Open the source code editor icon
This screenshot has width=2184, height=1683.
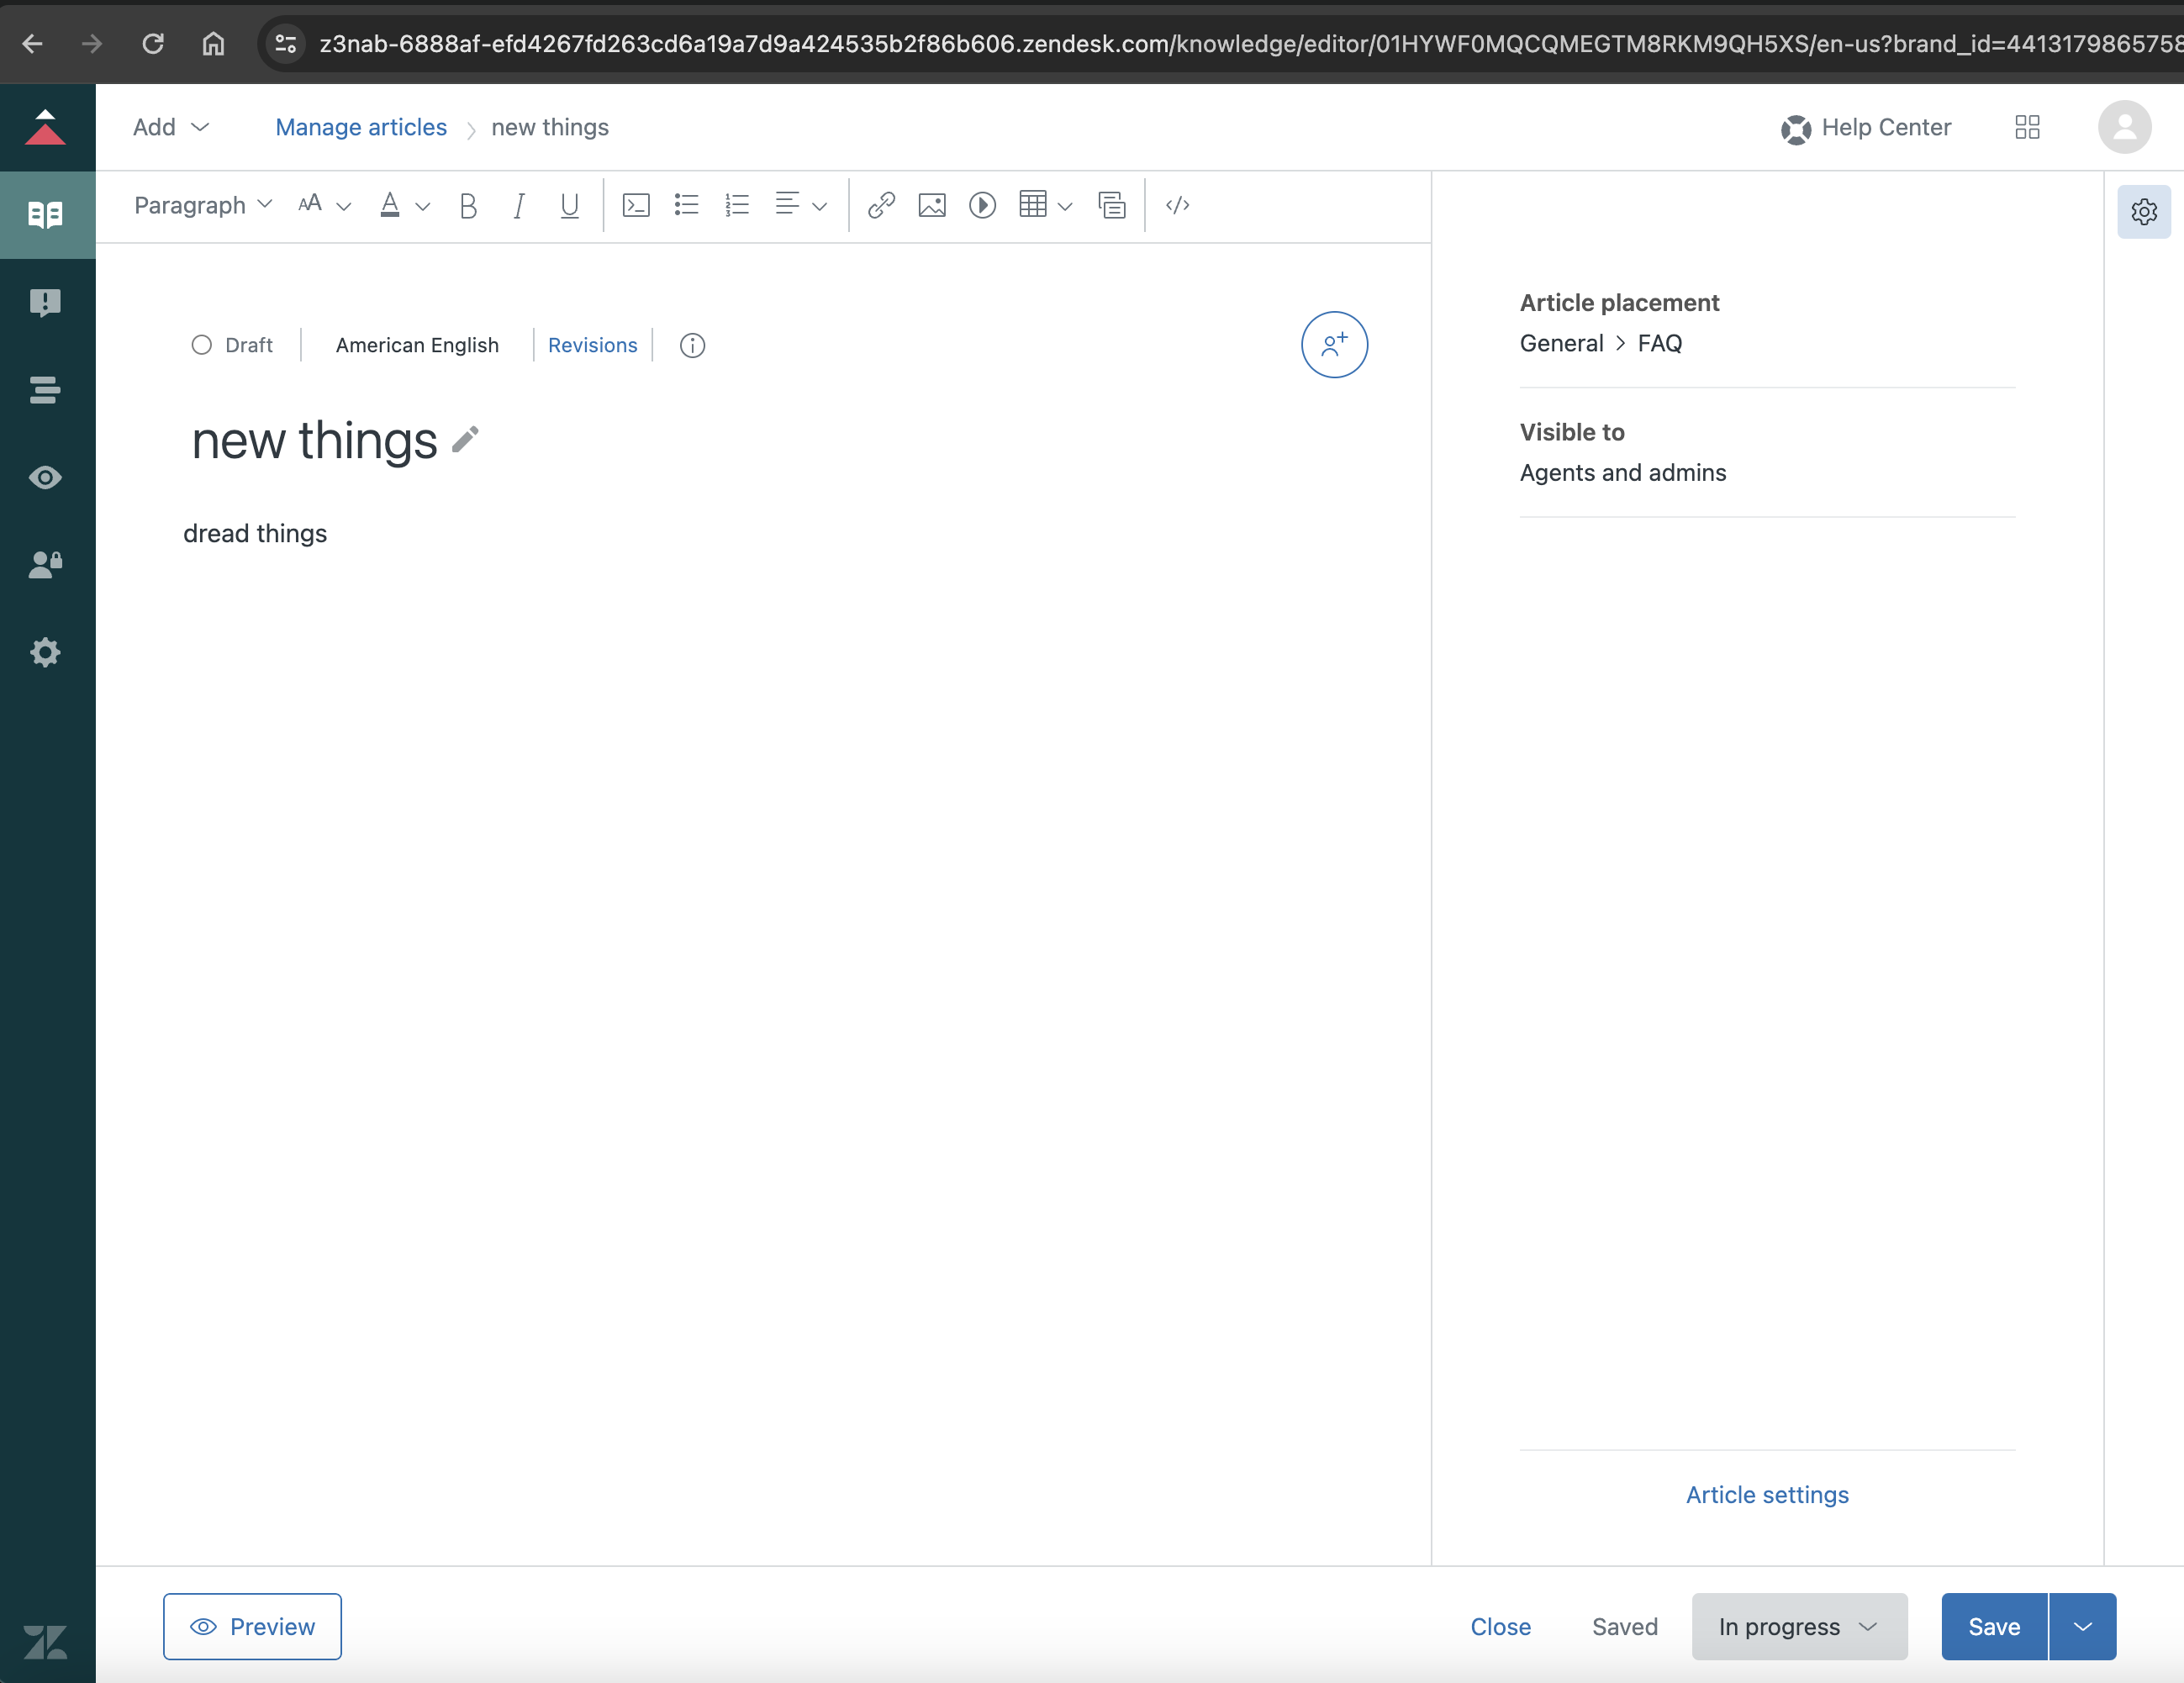coord(1177,205)
